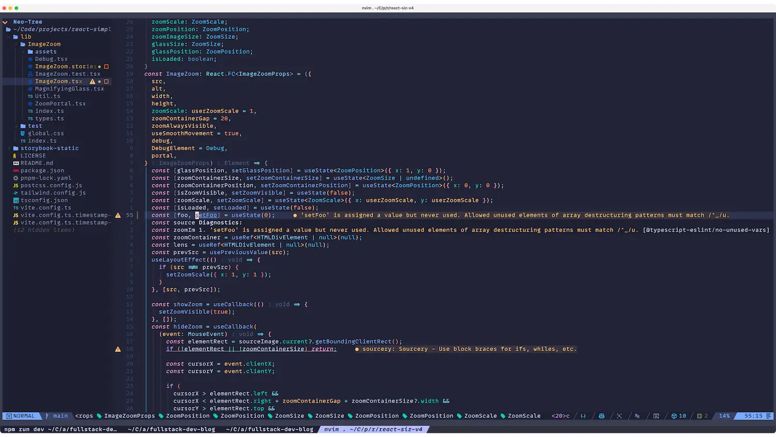Screen dimensions: 776x437
Task: Click the warning triangle next to ImageZoom.tsx
Action: [93, 81]
